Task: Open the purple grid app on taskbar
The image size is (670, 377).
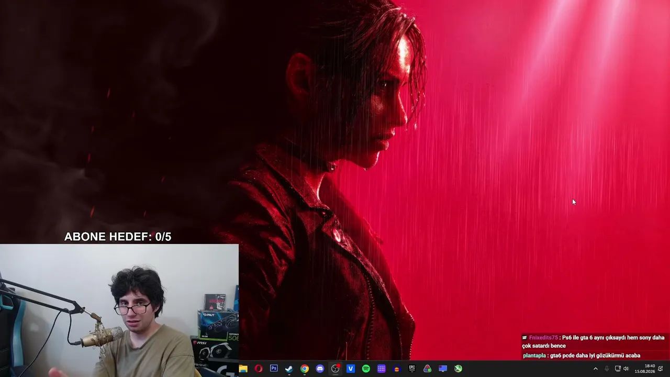Action: [382, 369]
